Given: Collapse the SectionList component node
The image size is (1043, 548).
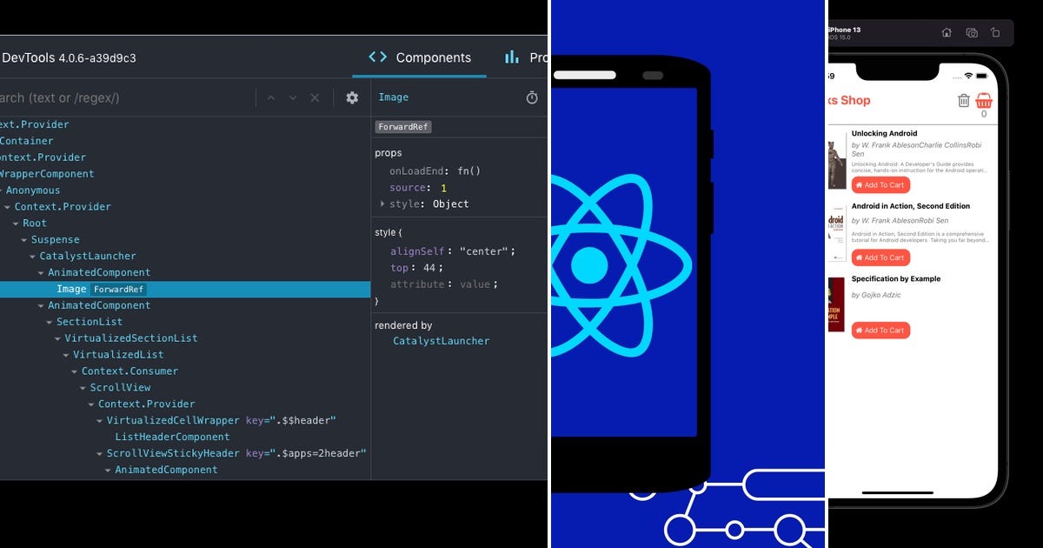Looking at the screenshot, I should (50, 321).
